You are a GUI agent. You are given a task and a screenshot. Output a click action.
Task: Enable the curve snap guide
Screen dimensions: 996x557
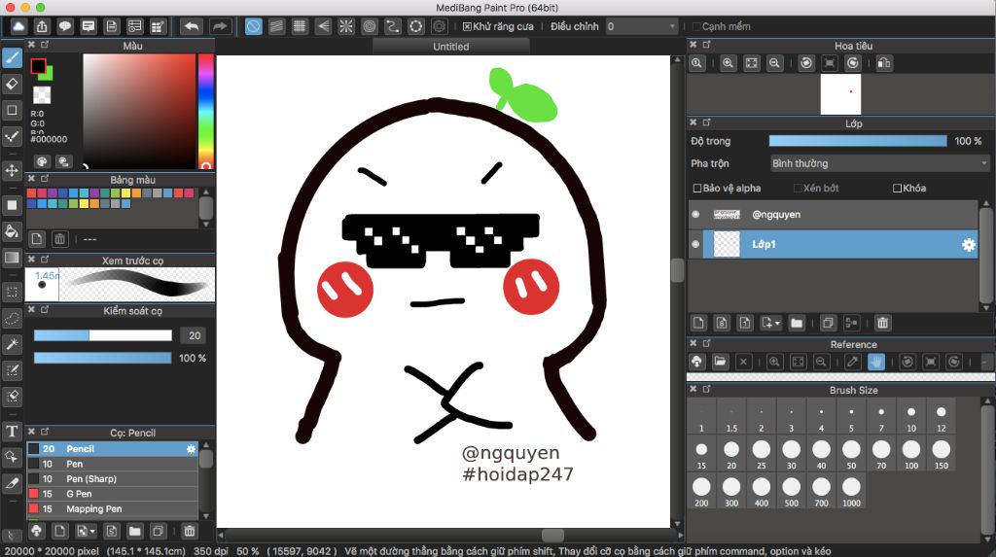[393, 26]
